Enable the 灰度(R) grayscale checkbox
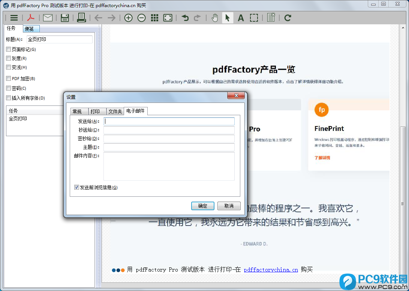 coord(9,58)
